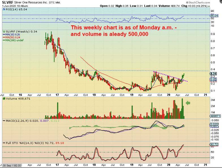Click the 08 Sep Y:92.00 cursor readout
This screenshot has height=168, width=222.
pyautogui.click(x=12, y=165)
